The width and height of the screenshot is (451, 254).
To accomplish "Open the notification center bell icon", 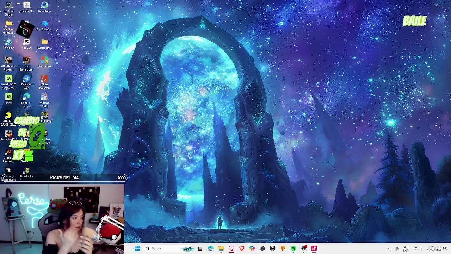I will [x=445, y=248].
